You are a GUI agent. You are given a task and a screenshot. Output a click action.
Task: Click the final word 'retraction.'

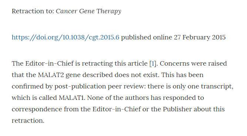point(28,121)
